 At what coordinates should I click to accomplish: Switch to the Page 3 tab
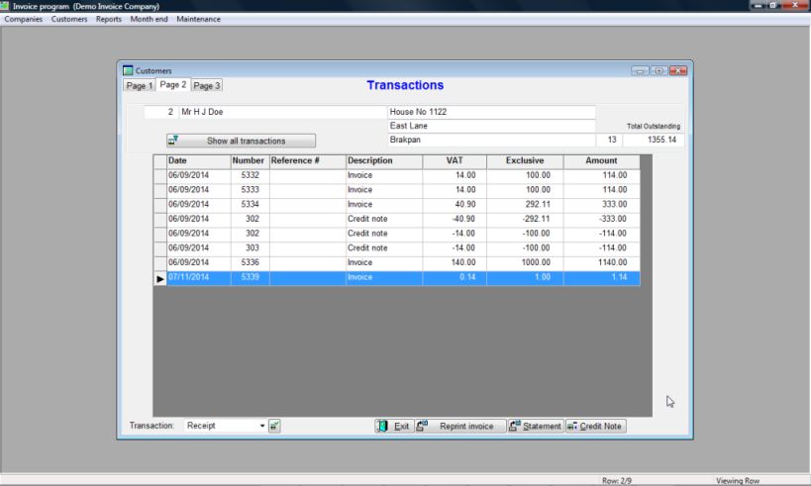[x=207, y=86]
